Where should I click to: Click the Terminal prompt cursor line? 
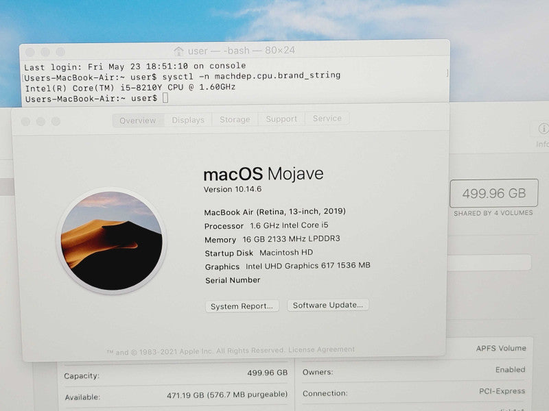click(97, 99)
